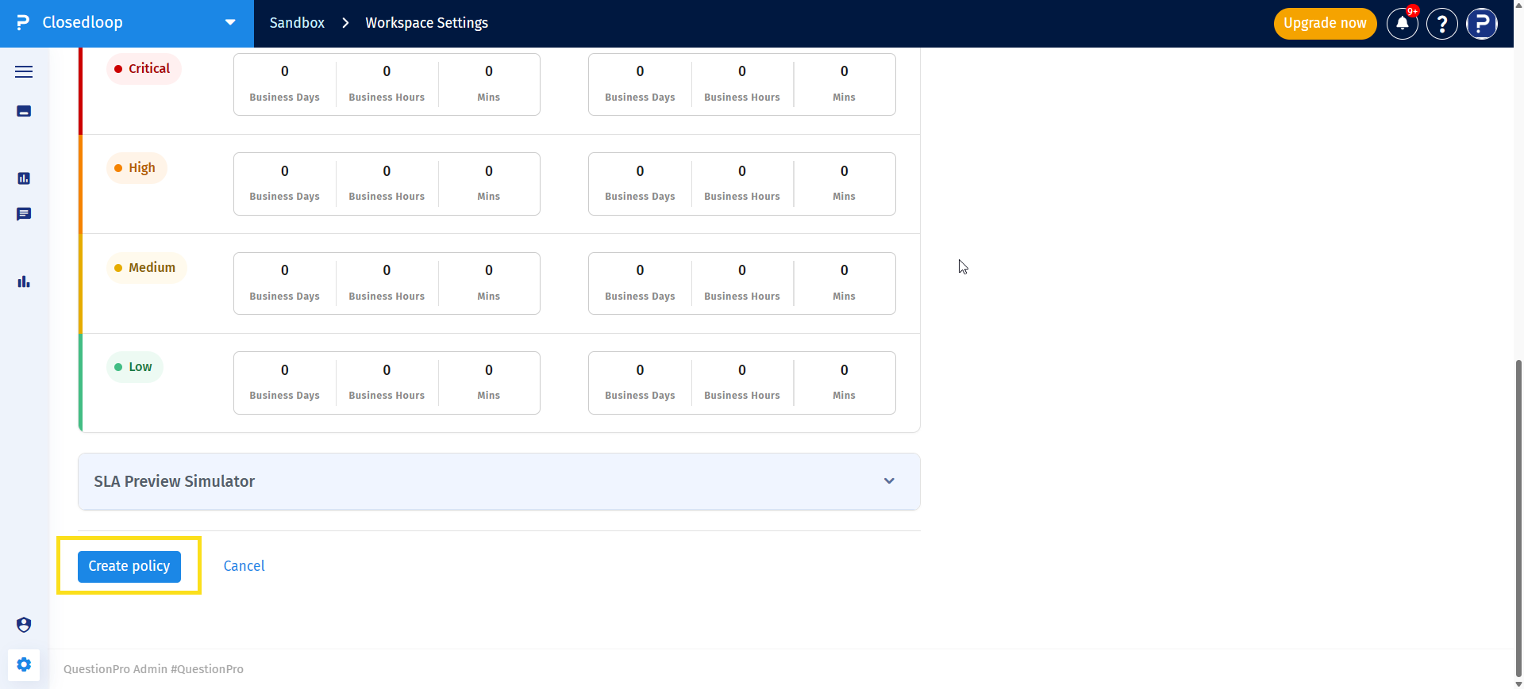1524x689 pixels.
Task: Click the QuestionPro Admin footer text
Action: [x=153, y=669]
